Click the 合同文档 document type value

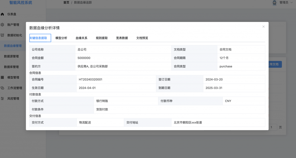[225, 49]
